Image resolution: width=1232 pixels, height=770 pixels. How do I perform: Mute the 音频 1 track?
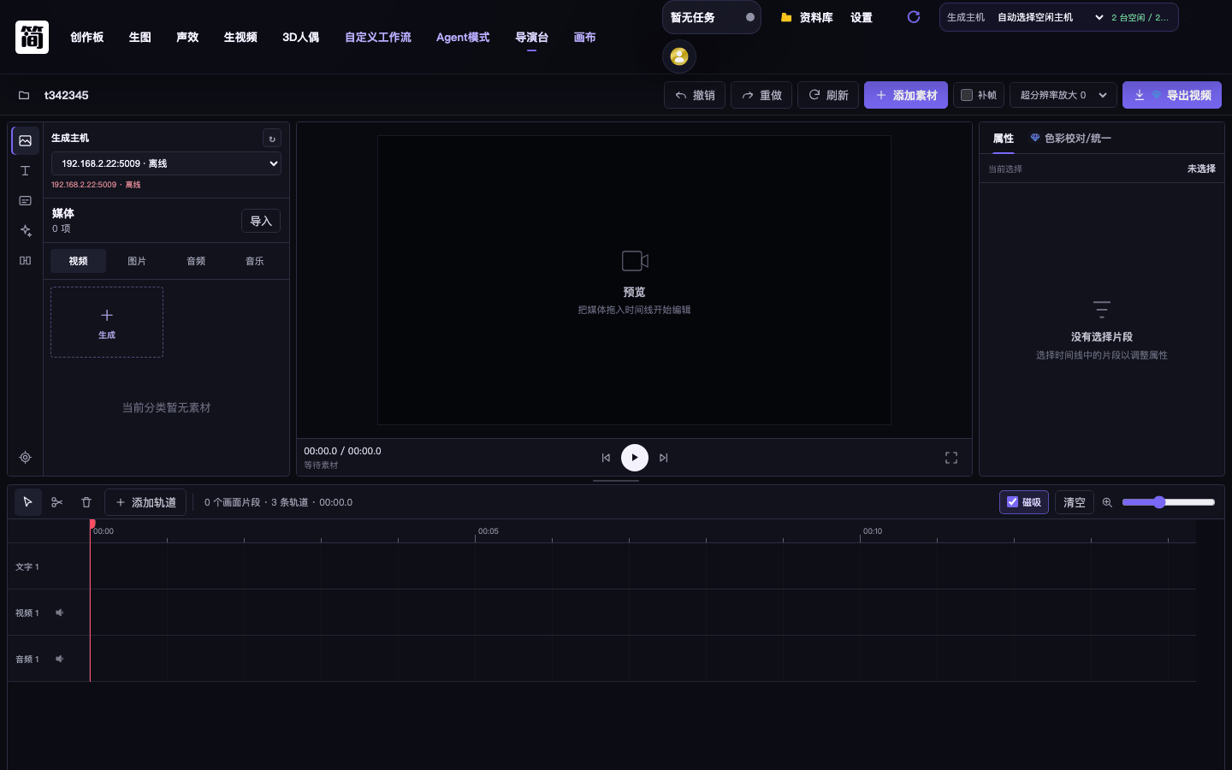coord(60,659)
